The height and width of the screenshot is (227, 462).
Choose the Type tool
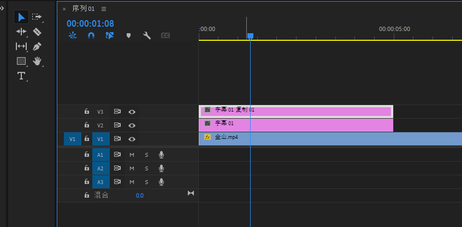pos(21,76)
